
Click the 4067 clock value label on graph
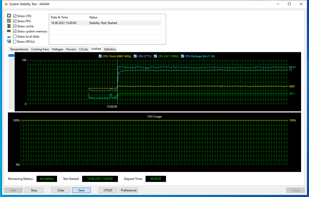tap(292, 86)
